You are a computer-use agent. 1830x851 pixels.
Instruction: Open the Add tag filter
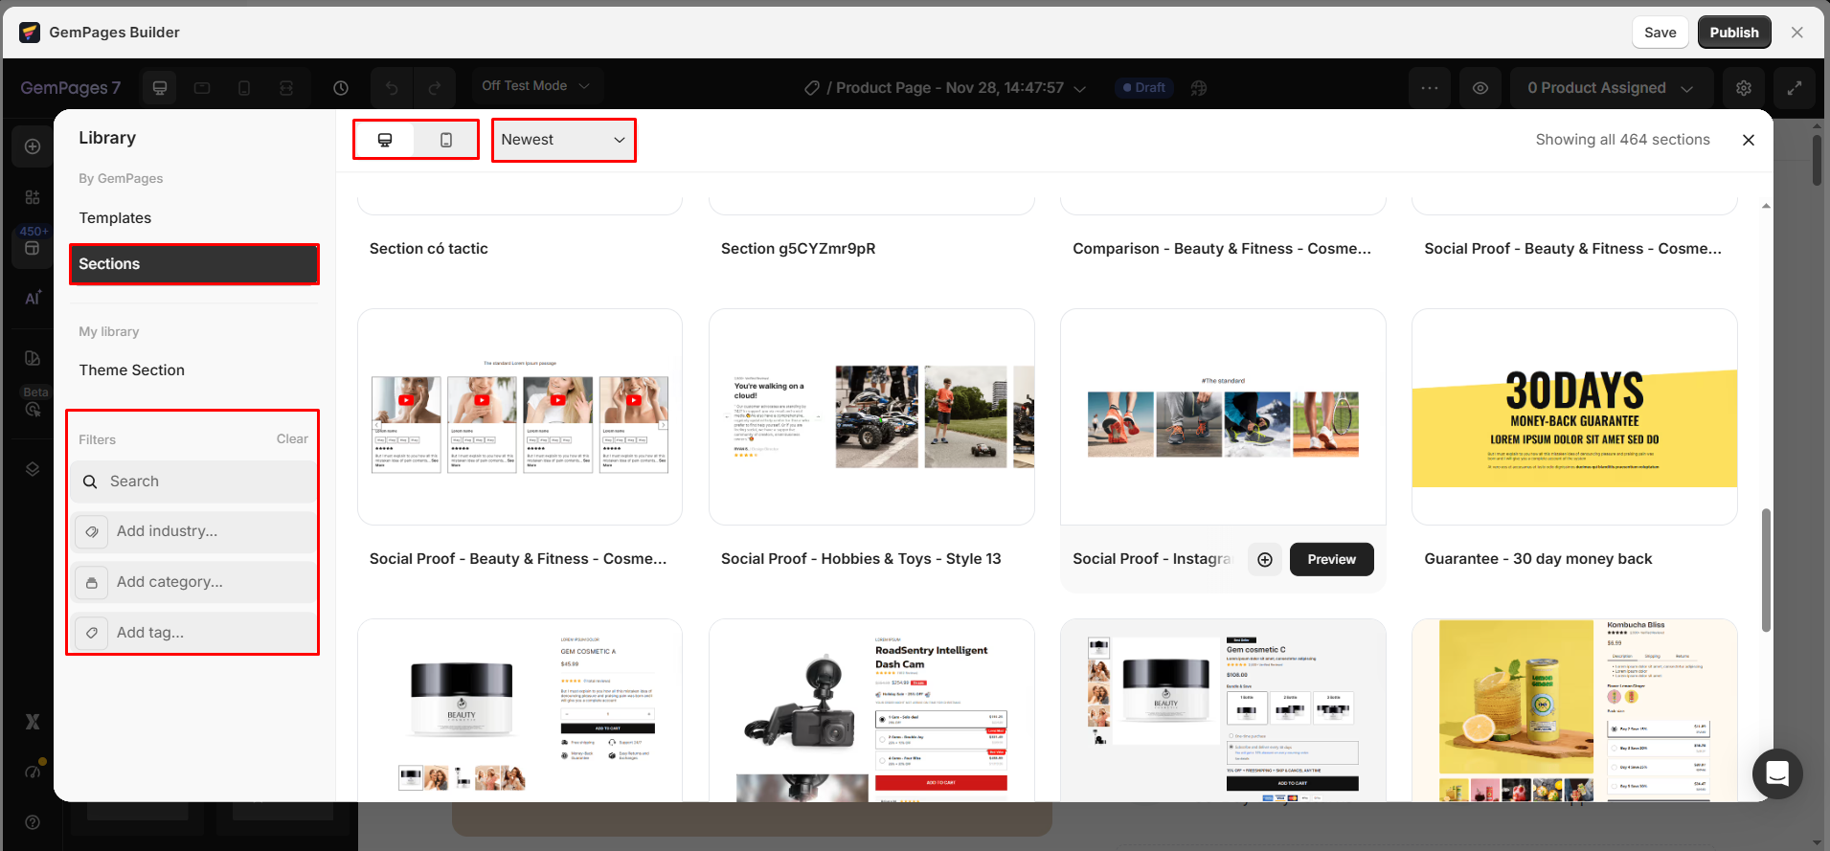[193, 633]
